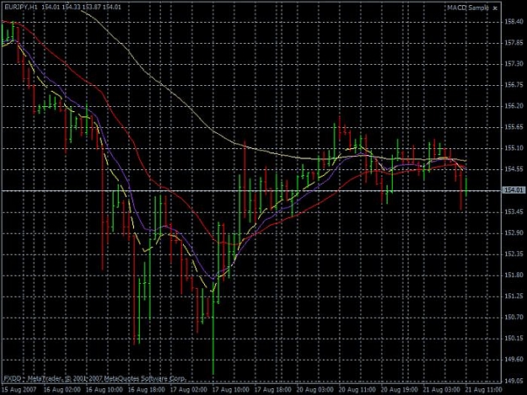Click the 157.30 price axis label
Screen dimensions: 527x395
[514, 64]
